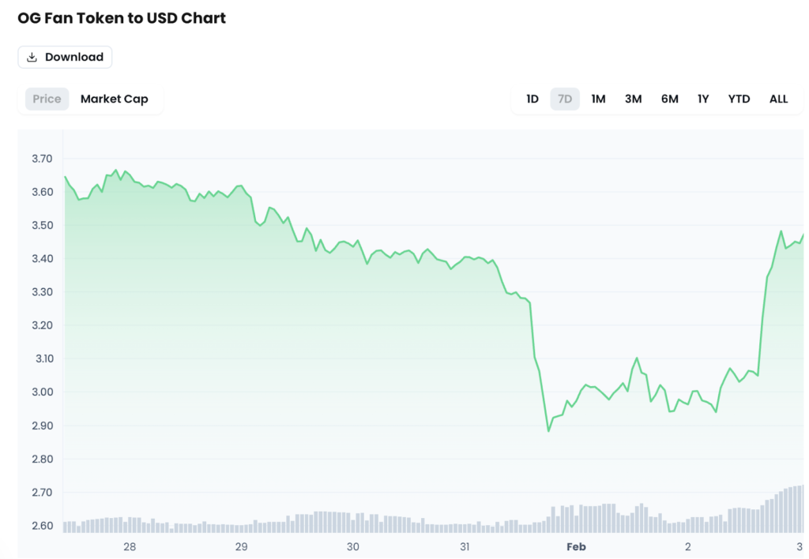Select the 7D time range
This screenshot has height=559, width=809.
(565, 99)
